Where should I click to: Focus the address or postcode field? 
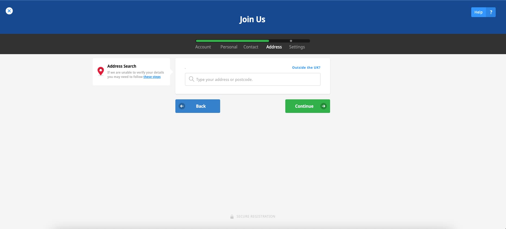coord(253,79)
